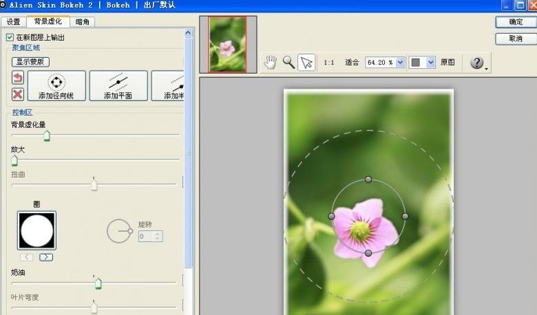Viewport: 537px width, 315px height.
Task: Click the 扭曲 slider handle
Action: coord(94,185)
